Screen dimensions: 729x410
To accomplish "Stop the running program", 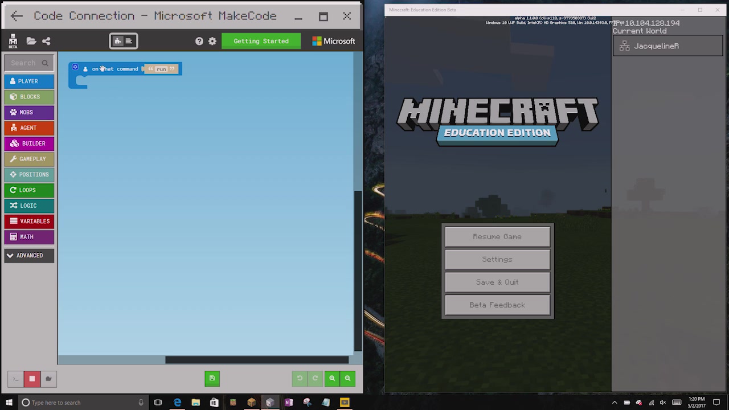I will 32,379.
